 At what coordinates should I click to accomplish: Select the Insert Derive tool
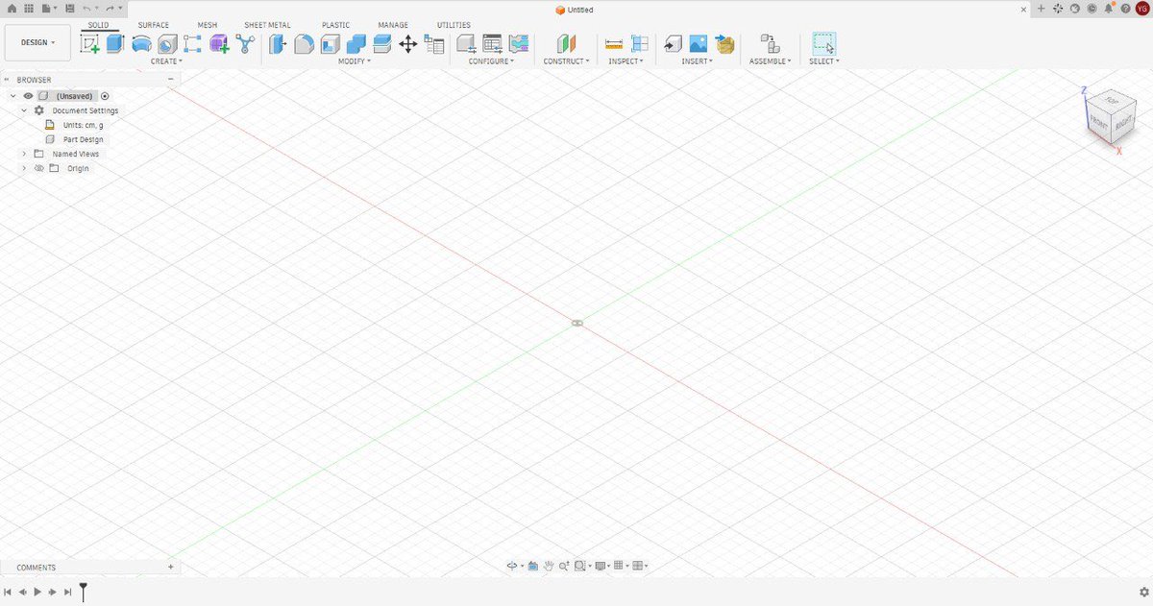click(x=673, y=43)
